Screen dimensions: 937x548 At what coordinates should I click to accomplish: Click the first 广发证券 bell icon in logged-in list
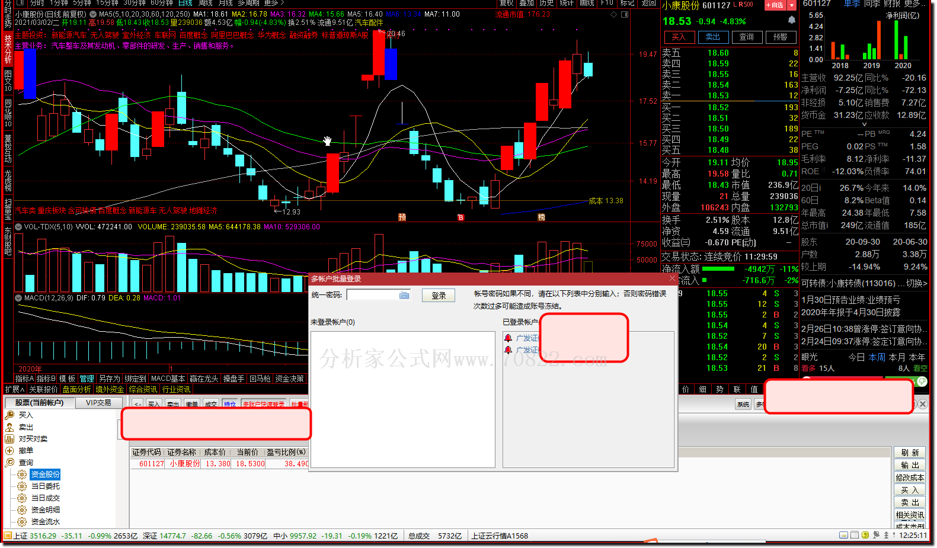508,338
